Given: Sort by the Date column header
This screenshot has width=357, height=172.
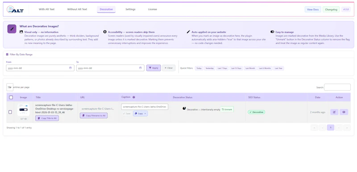Looking at the screenshot, I should pyautogui.click(x=318, y=97).
